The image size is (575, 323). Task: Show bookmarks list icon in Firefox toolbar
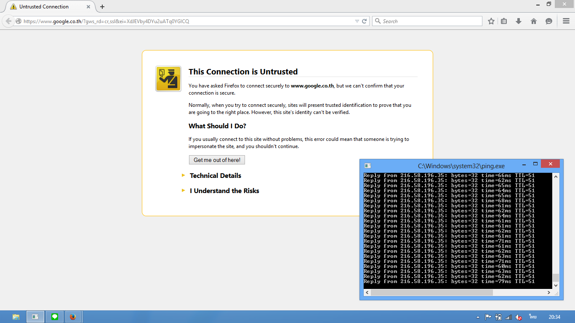[x=504, y=21]
